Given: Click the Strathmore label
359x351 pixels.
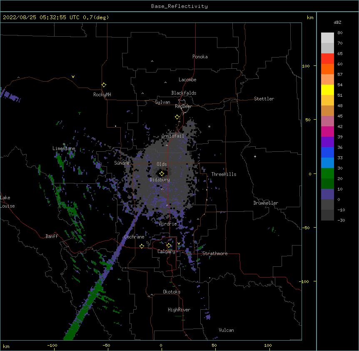Looking at the screenshot, I should tap(215, 253).
